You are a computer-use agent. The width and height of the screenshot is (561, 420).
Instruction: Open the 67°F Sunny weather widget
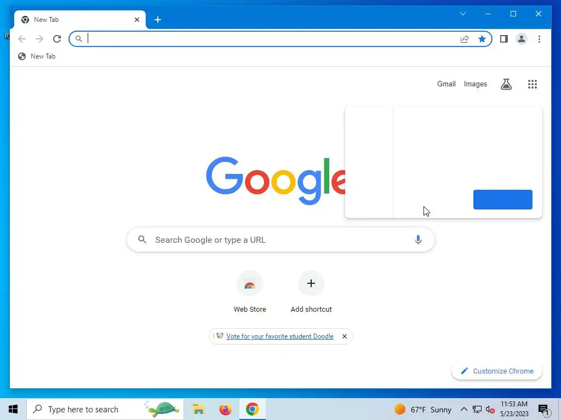pos(422,409)
